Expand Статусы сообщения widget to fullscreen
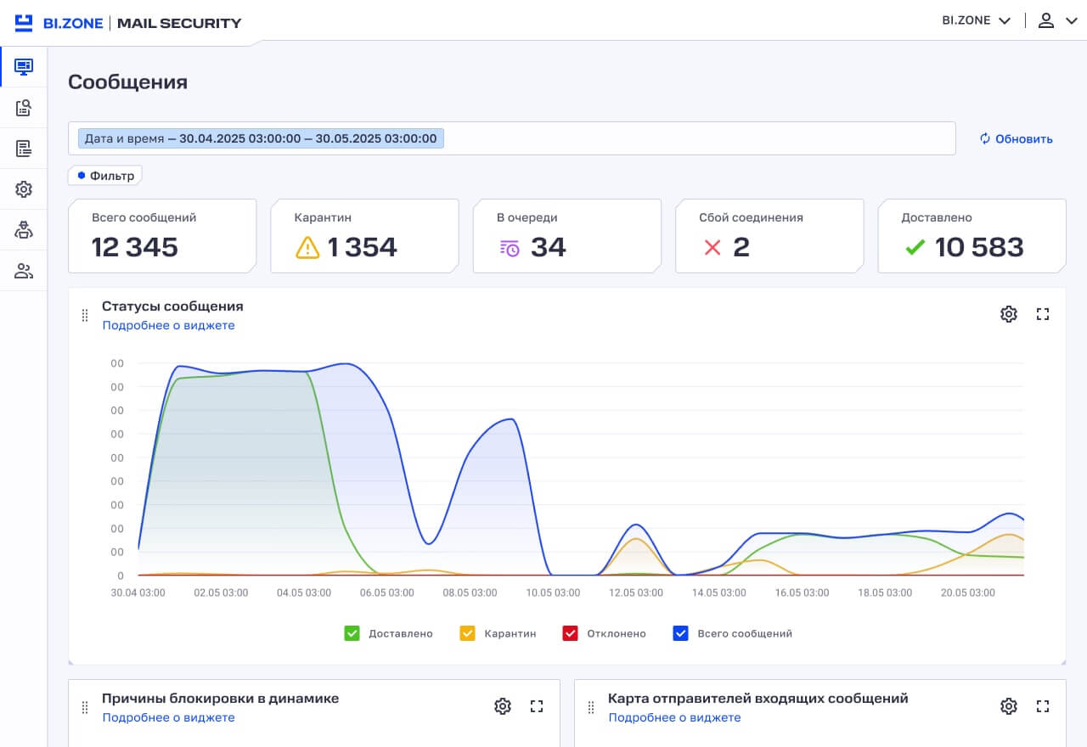Viewport: 1087px width, 747px height. 1043,314
